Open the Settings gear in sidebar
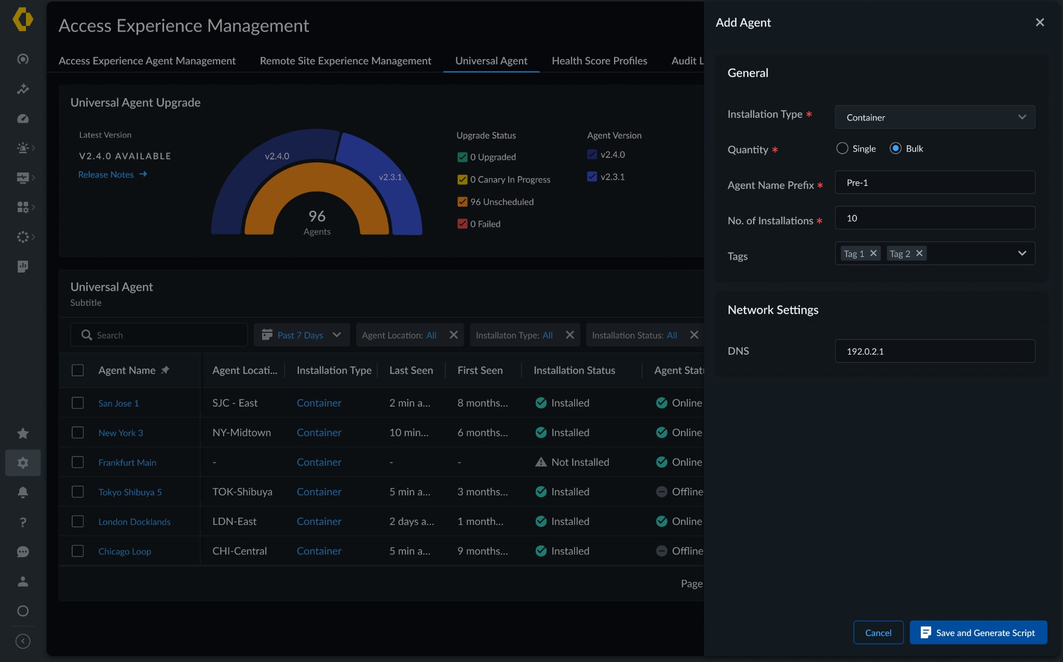Screen dimensions: 1063x662 click(23, 463)
